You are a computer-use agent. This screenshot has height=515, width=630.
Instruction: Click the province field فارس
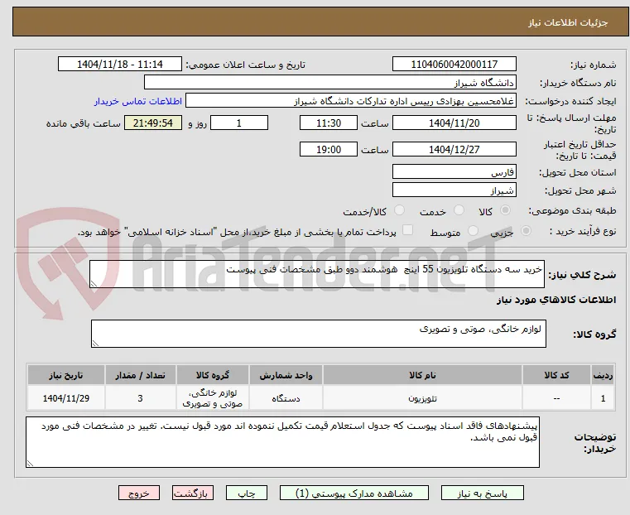454,172
